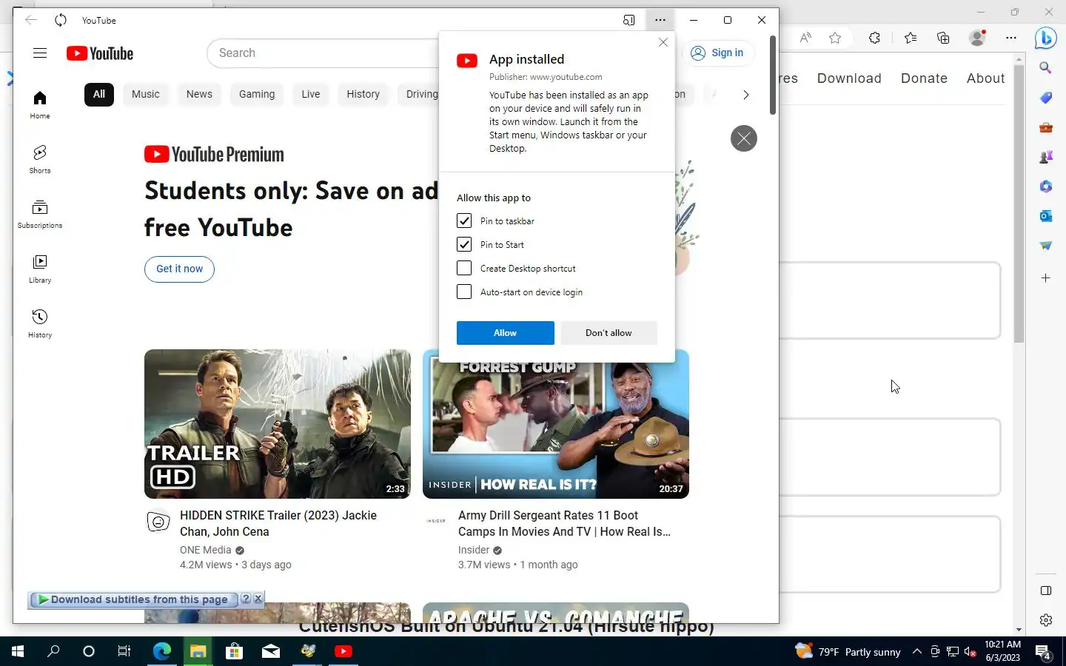Select the History filter chip
Image resolution: width=1066 pixels, height=666 pixels.
(363, 94)
